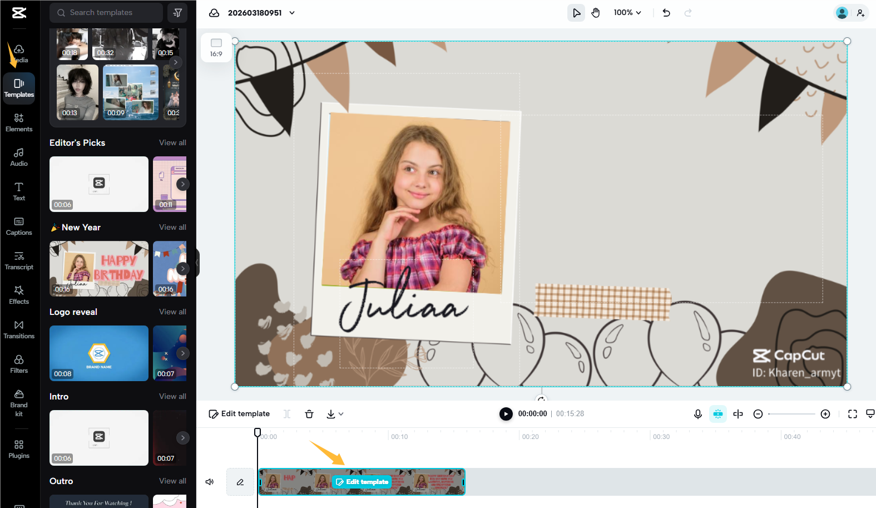Record a voiceover with the microphone
Screen dimensions: 876x508
coord(698,414)
